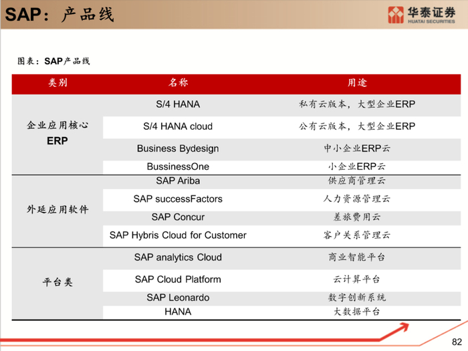Click the Huatai Securities logo

click(x=421, y=15)
